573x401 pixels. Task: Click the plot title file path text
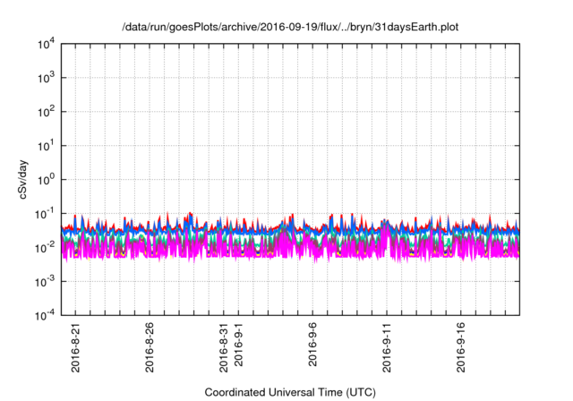[290, 26]
